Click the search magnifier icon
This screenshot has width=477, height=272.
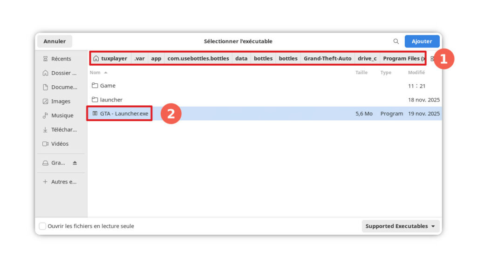396,41
